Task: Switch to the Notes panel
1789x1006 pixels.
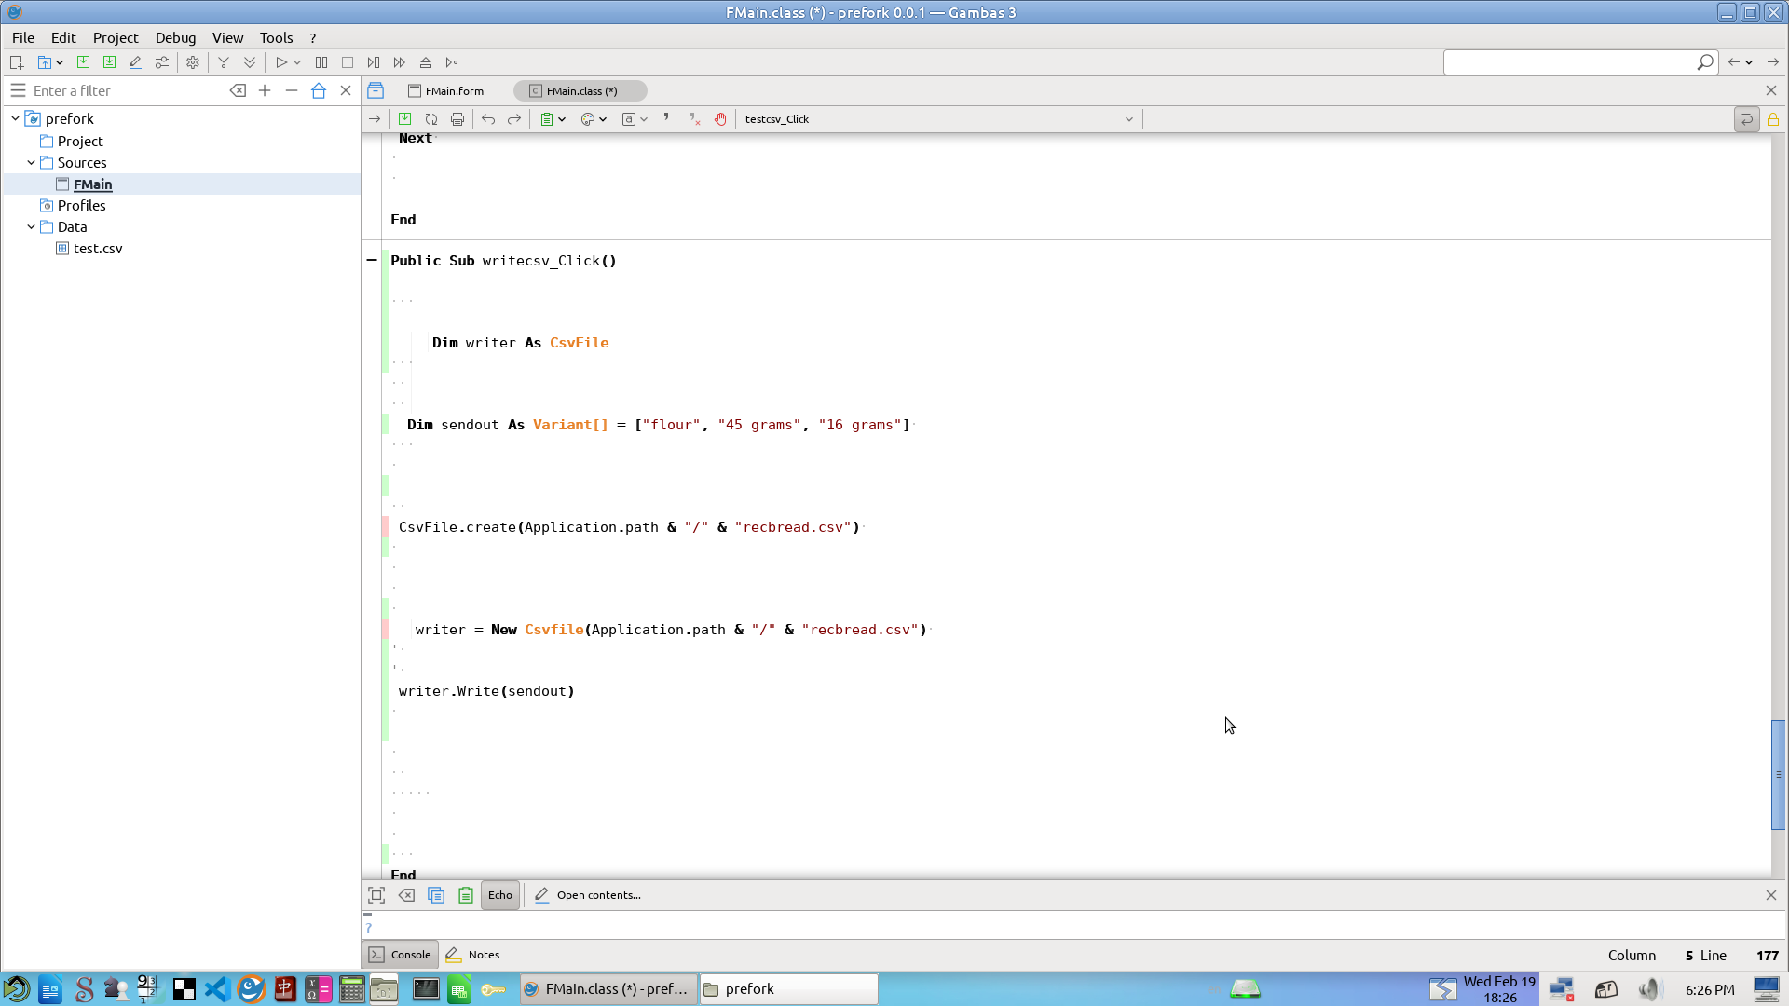Action: tap(473, 955)
